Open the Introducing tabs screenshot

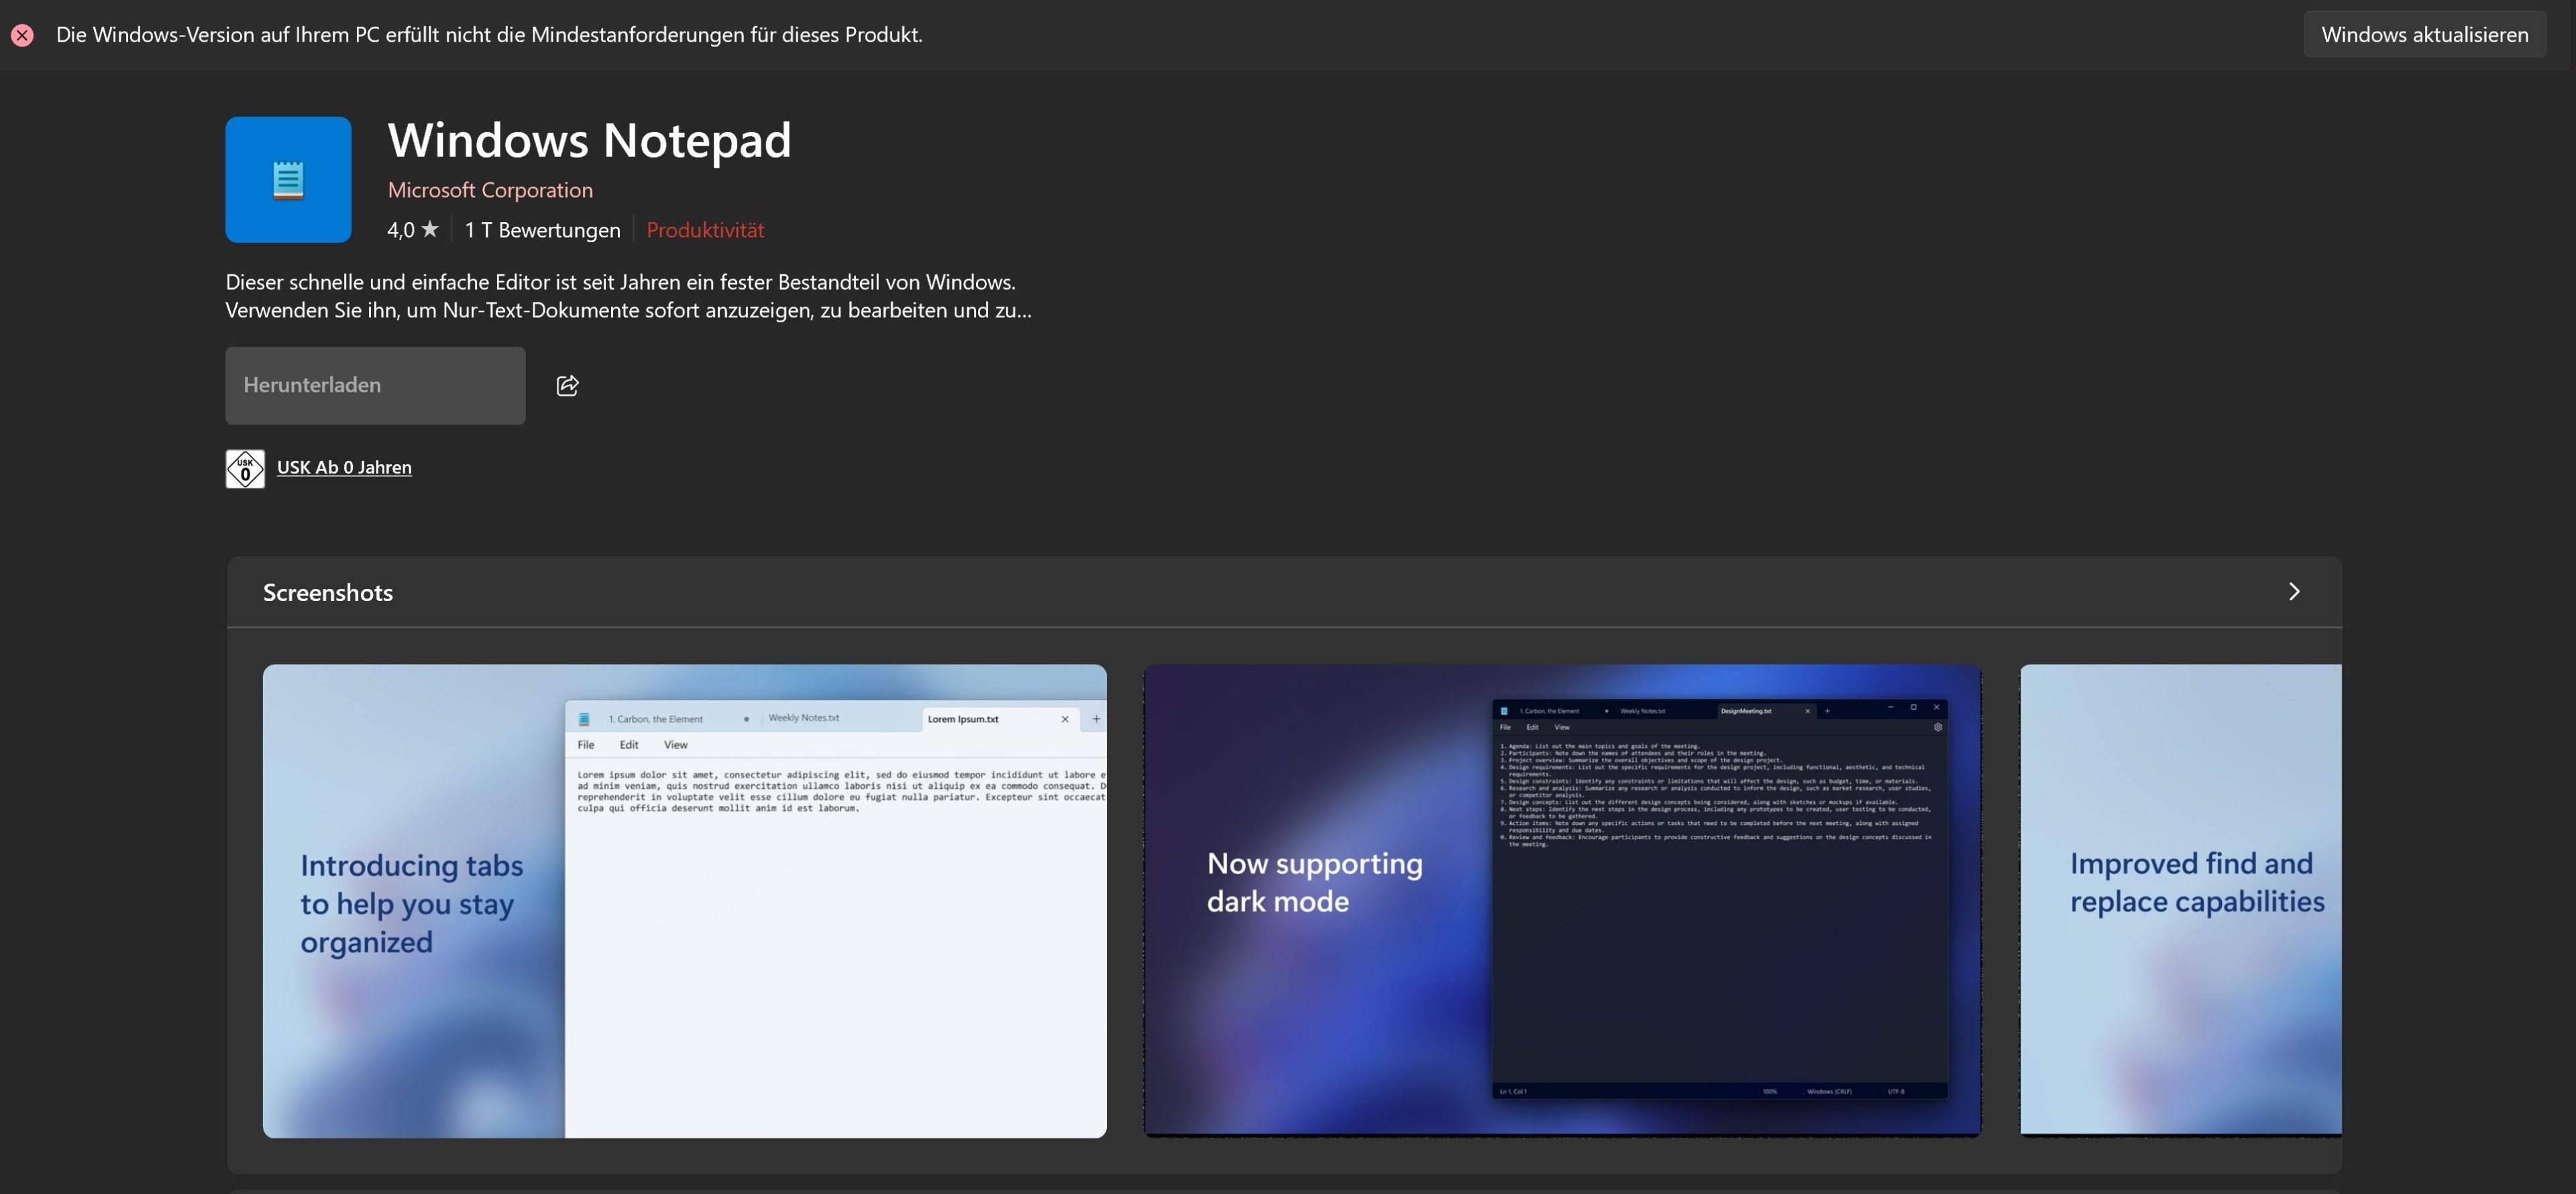coord(684,900)
